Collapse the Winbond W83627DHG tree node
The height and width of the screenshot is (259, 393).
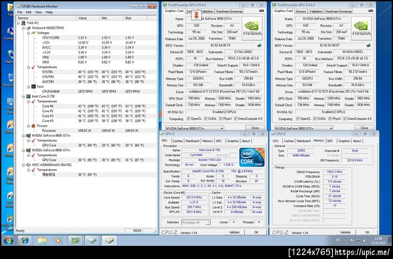[24, 28]
